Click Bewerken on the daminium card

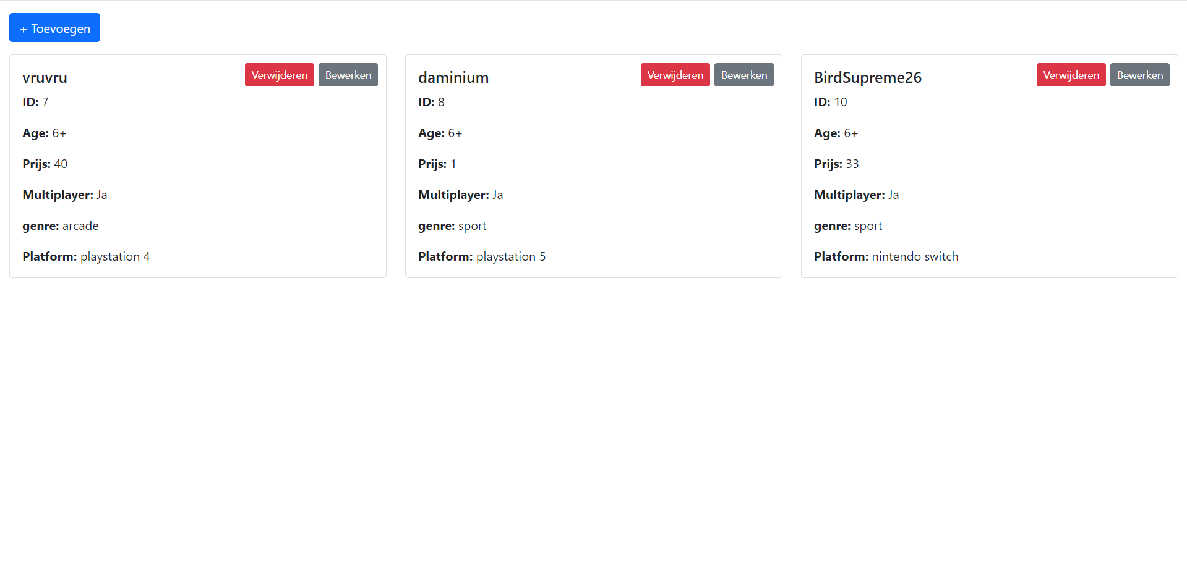[x=743, y=74]
